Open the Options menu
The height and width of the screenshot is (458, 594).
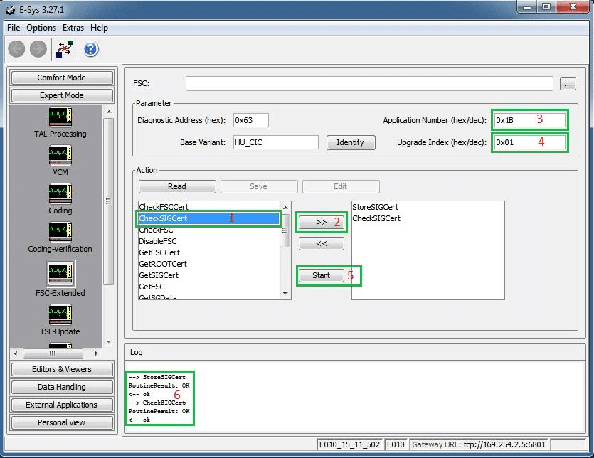pyautogui.click(x=41, y=28)
